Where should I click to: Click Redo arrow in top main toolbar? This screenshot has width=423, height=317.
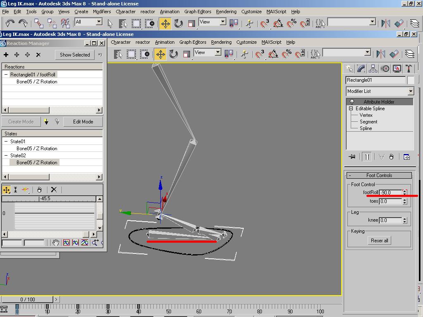23,24
